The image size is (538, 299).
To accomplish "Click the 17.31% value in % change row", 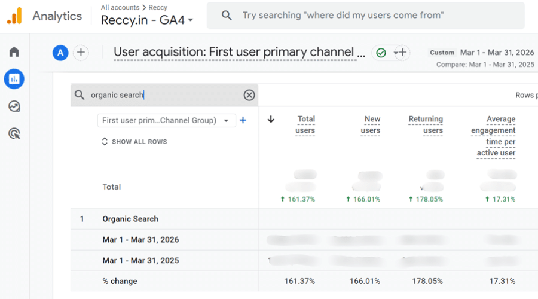I will [x=502, y=281].
